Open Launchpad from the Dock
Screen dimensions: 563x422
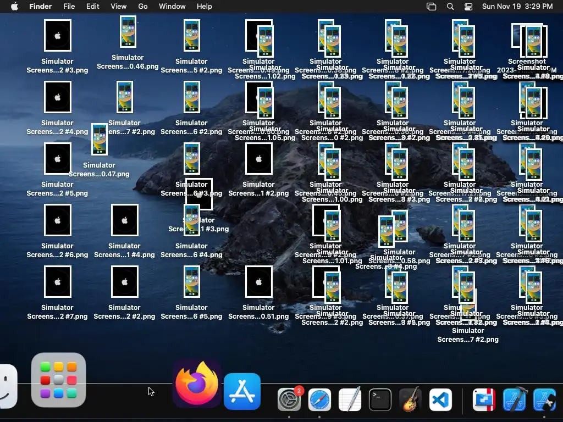coord(58,380)
